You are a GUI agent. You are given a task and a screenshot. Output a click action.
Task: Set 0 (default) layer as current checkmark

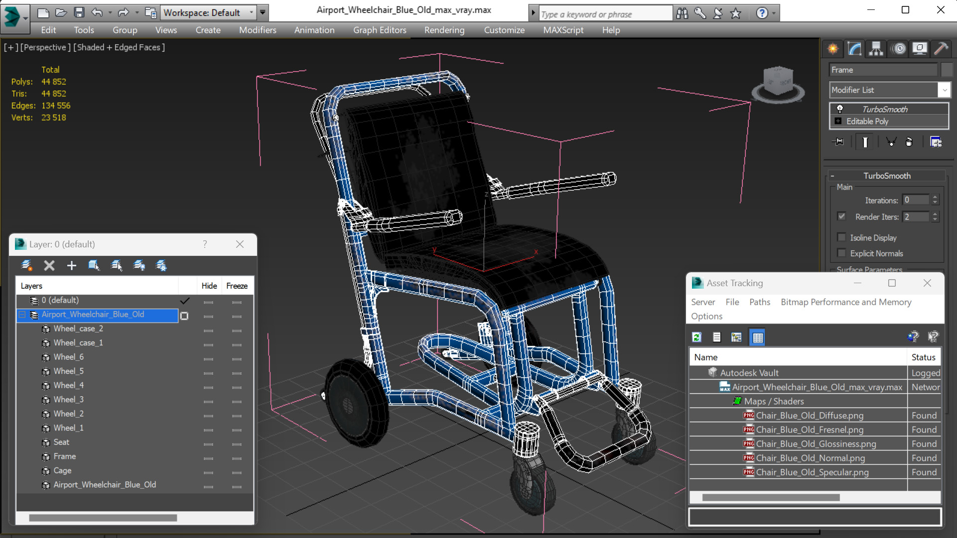[x=185, y=301]
